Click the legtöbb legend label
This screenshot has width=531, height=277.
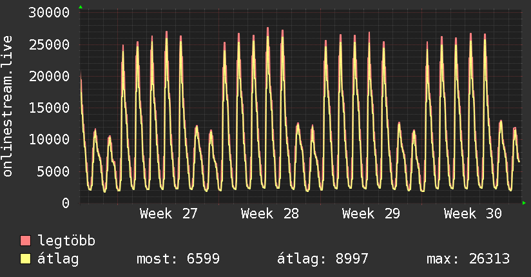pyautogui.click(x=66, y=240)
